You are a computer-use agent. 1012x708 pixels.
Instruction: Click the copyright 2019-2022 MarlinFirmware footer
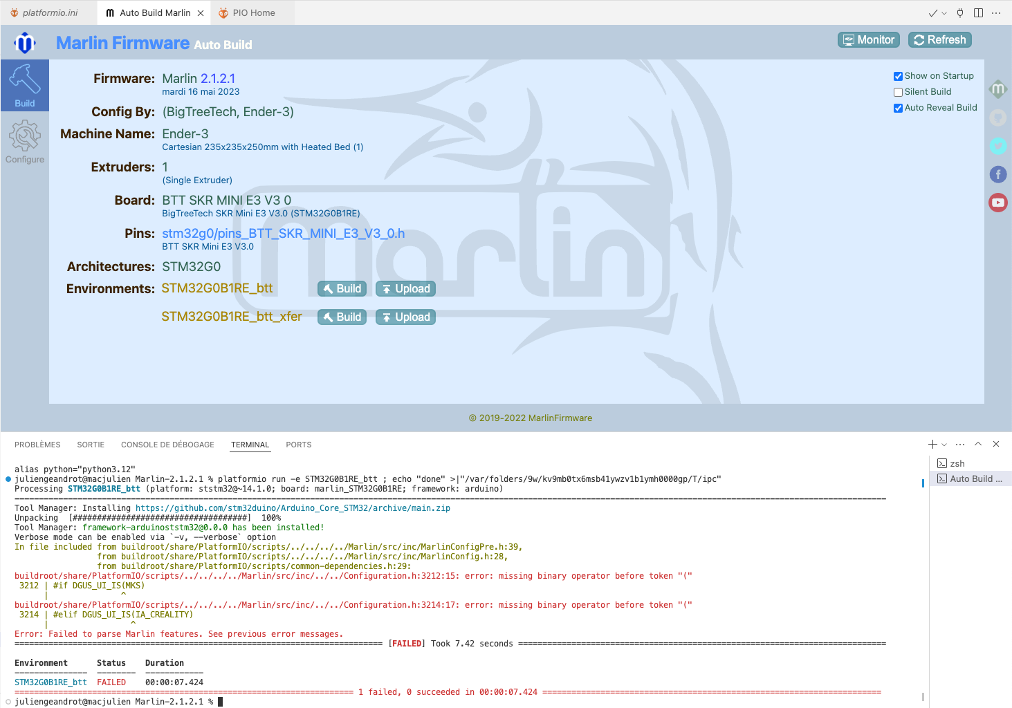click(531, 418)
